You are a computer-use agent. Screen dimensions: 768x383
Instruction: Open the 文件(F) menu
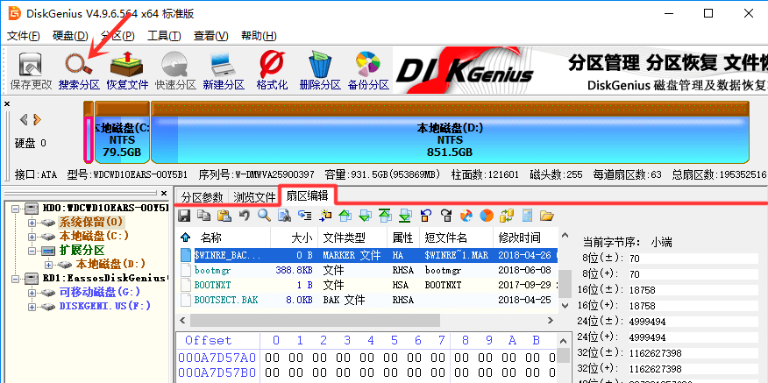24,36
